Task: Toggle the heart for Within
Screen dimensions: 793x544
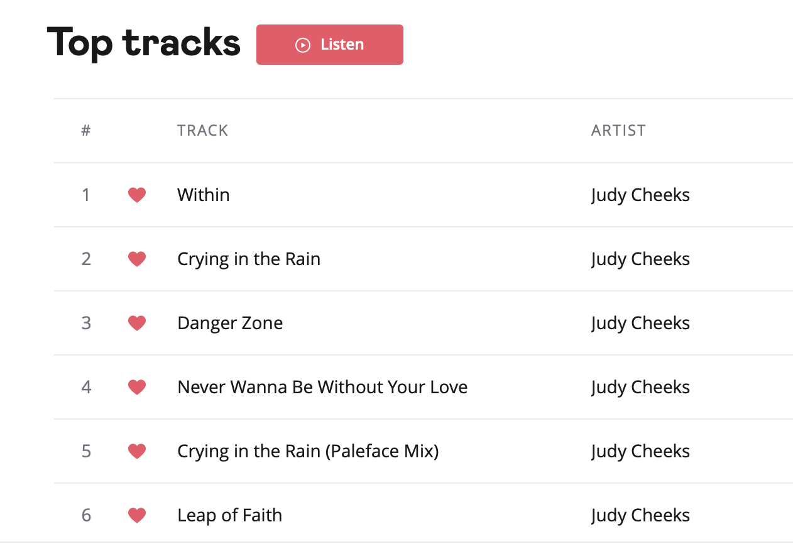Action: point(137,195)
